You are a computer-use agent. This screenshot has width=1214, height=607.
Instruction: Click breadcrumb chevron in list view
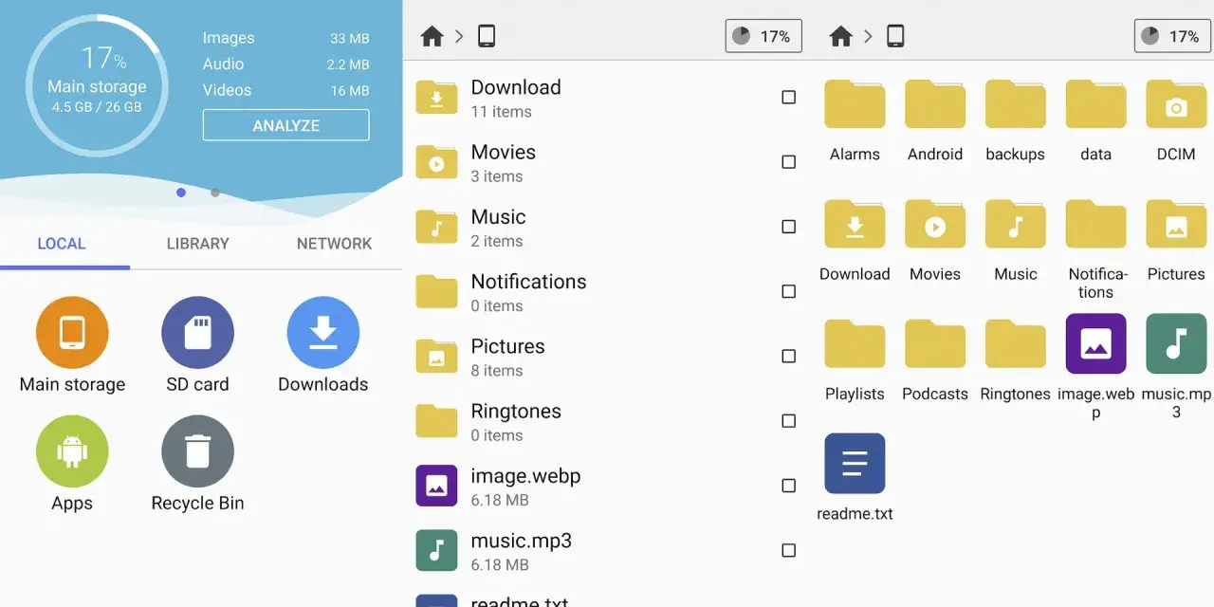click(x=459, y=36)
